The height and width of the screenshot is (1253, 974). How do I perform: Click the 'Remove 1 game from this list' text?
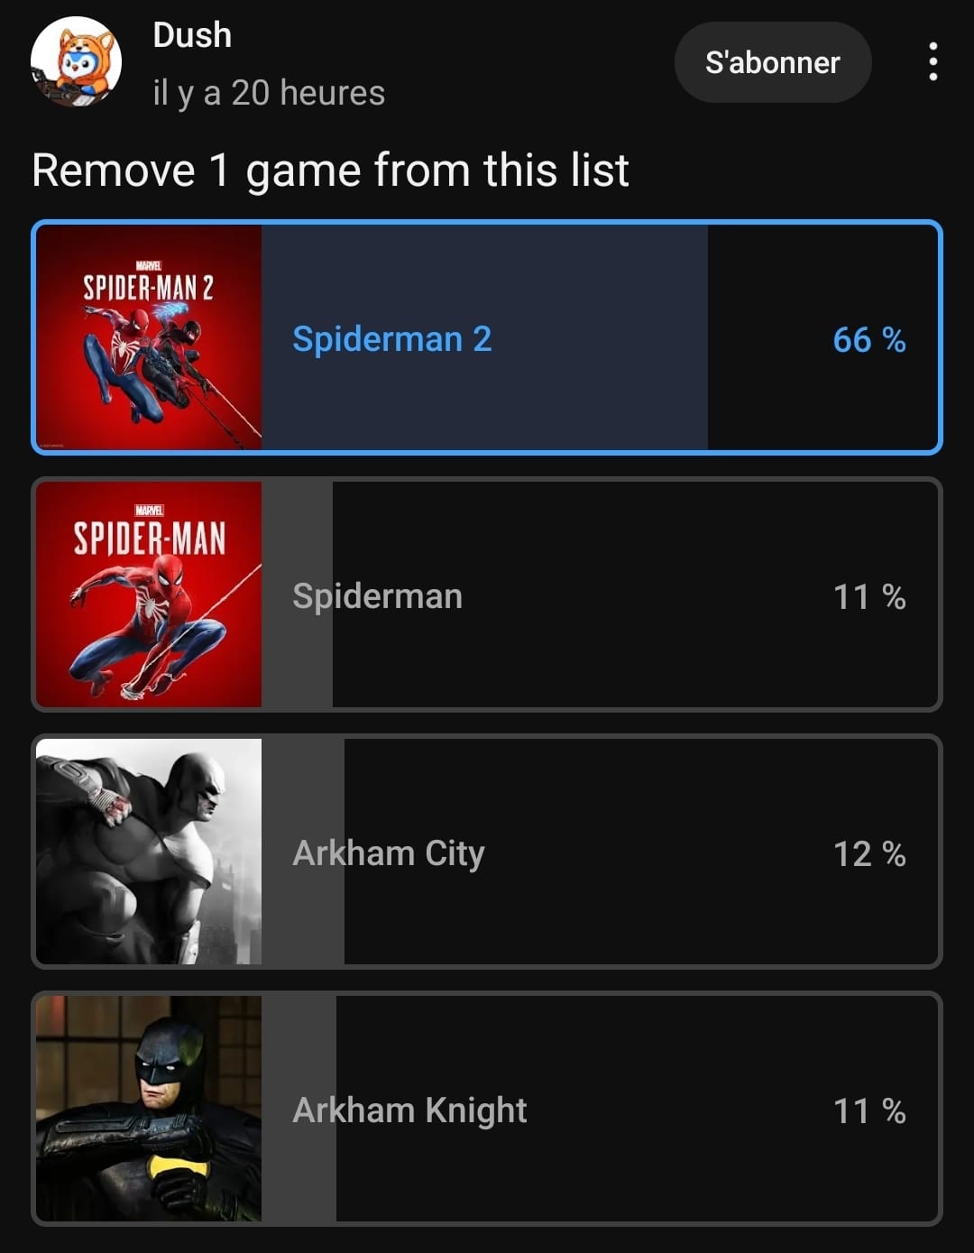click(x=330, y=170)
